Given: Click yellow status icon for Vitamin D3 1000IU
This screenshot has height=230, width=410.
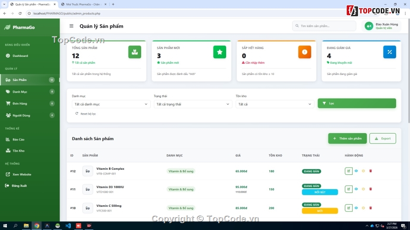Looking at the screenshot, I should (363, 189).
